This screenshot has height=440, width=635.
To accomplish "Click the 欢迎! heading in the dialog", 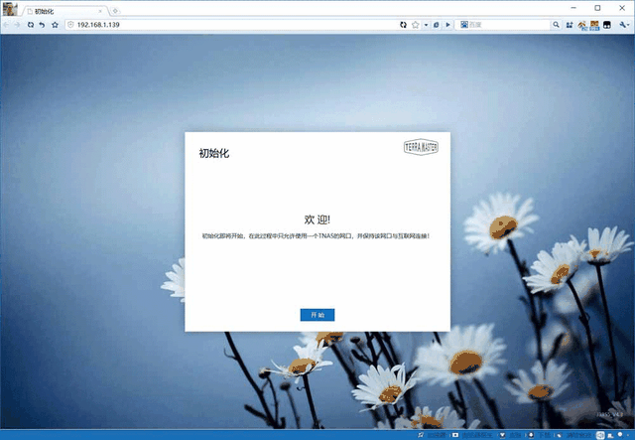I will [317, 220].
